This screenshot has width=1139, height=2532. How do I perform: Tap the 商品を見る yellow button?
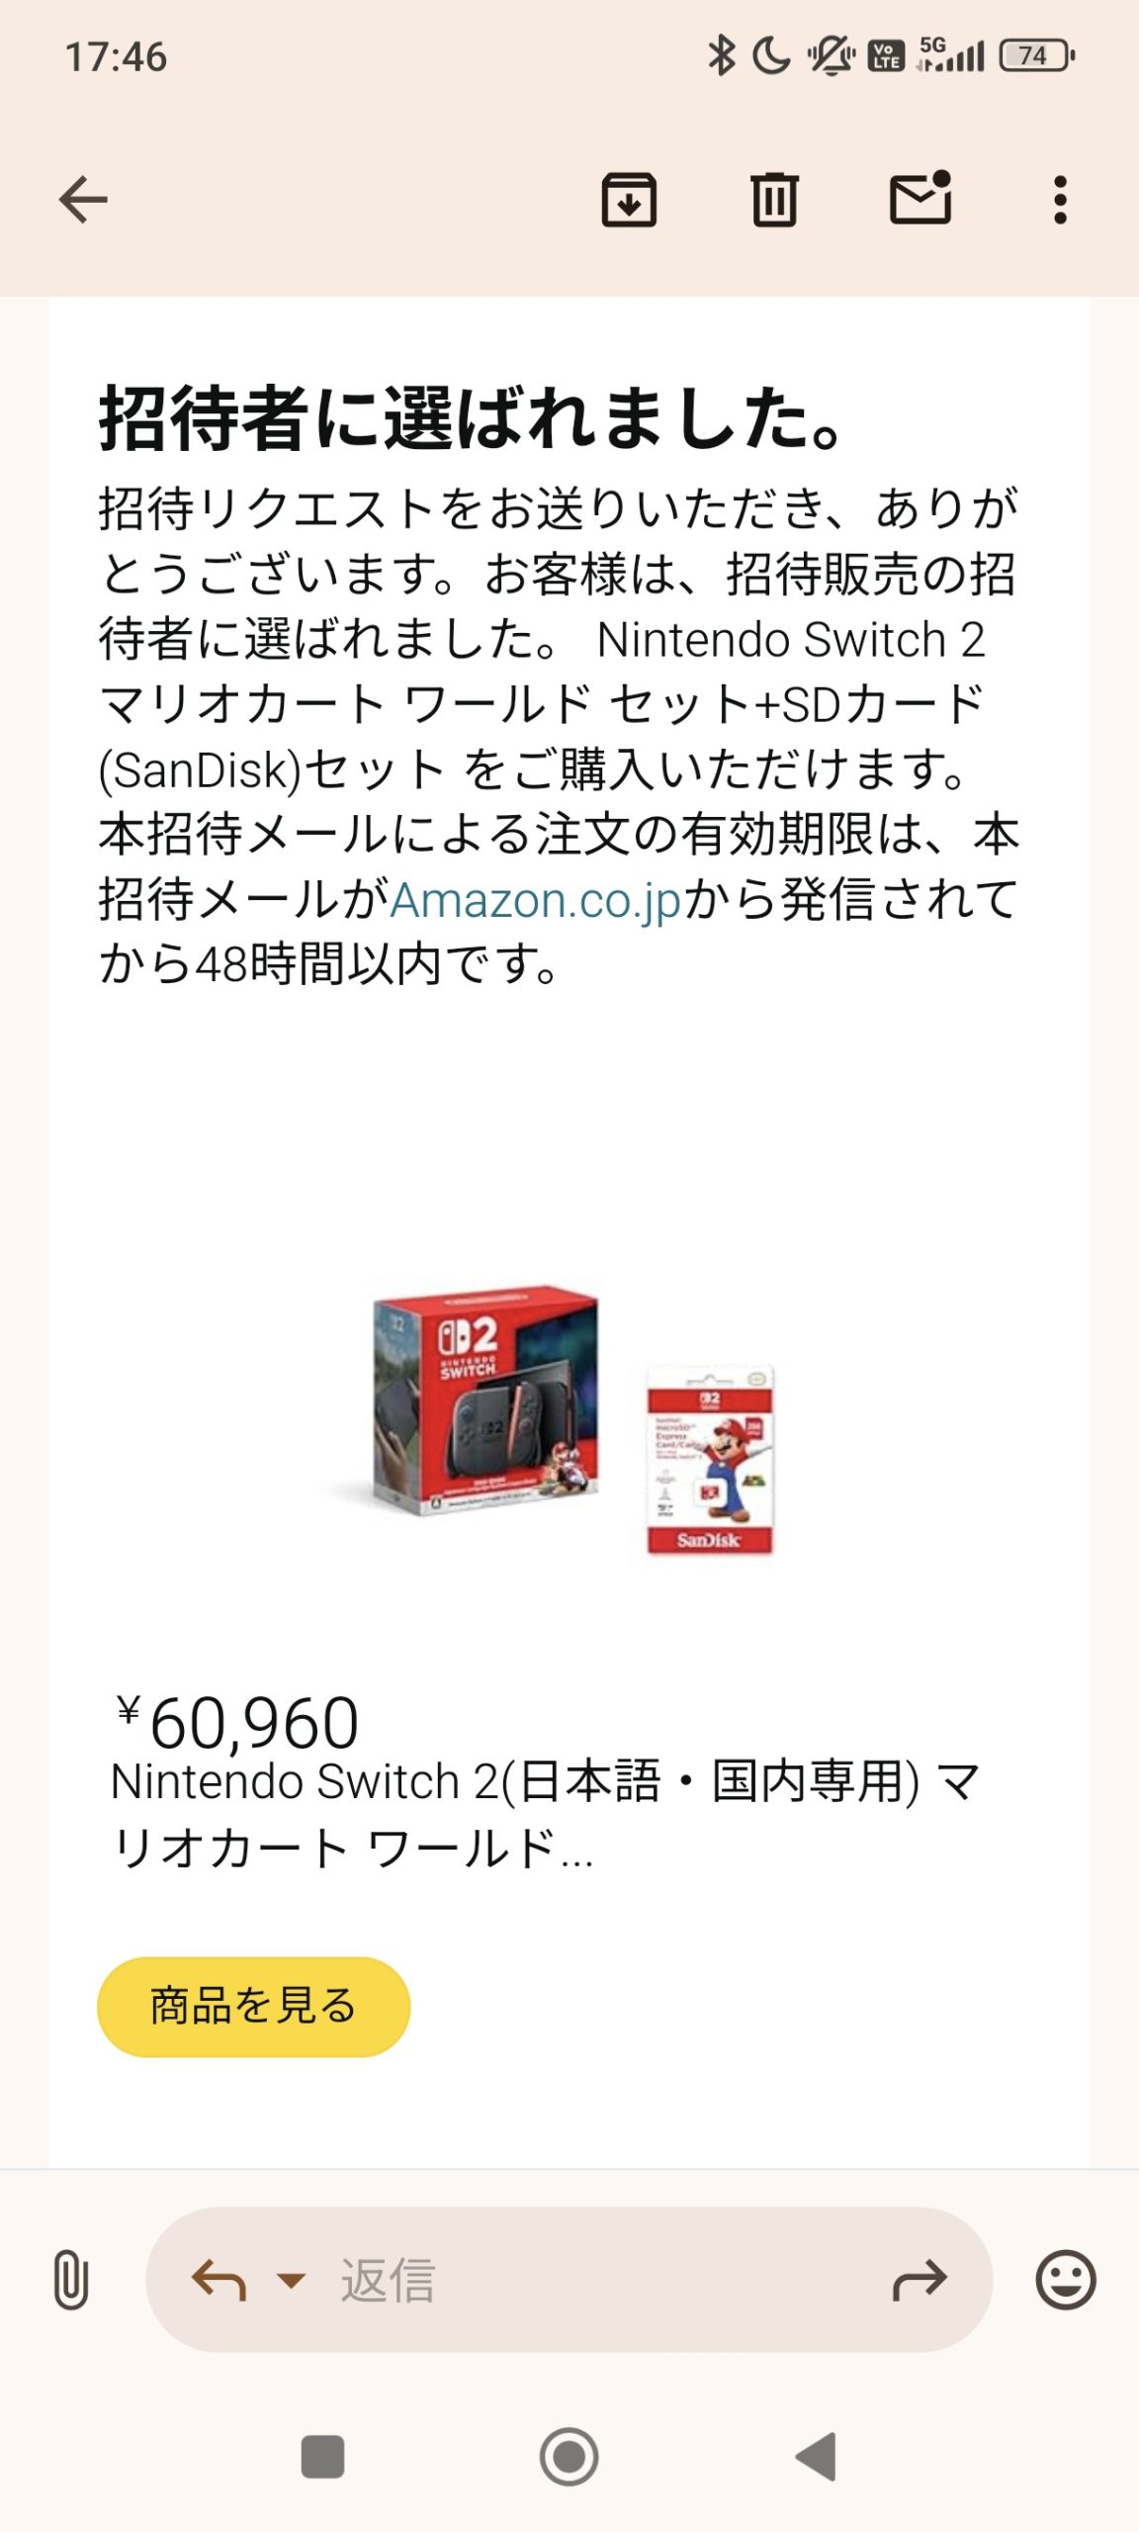tap(253, 2007)
